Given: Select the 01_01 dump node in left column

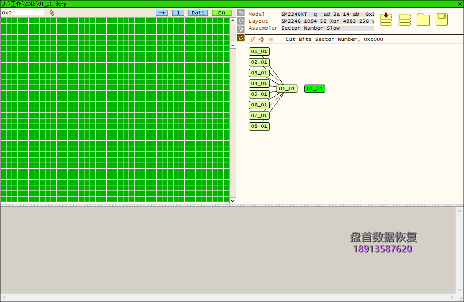Looking at the screenshot, I should click(259, 52).
